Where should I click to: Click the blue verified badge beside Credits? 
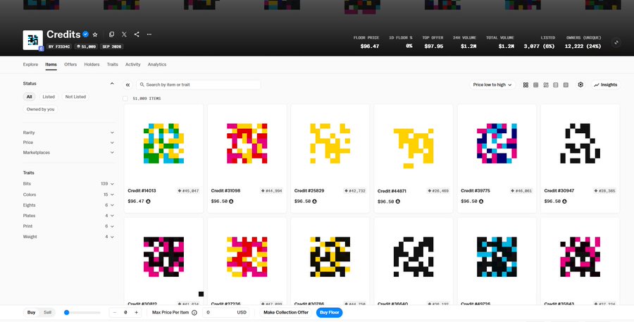86,35
